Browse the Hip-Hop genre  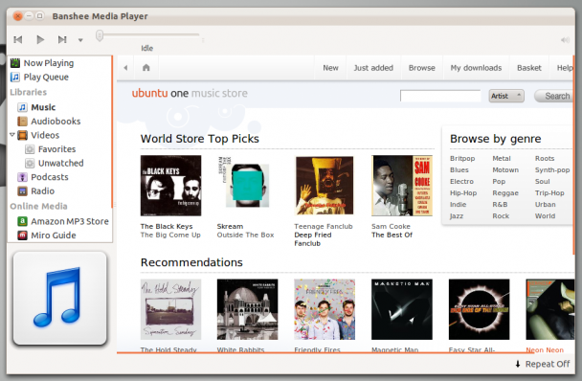coord(463,192)
